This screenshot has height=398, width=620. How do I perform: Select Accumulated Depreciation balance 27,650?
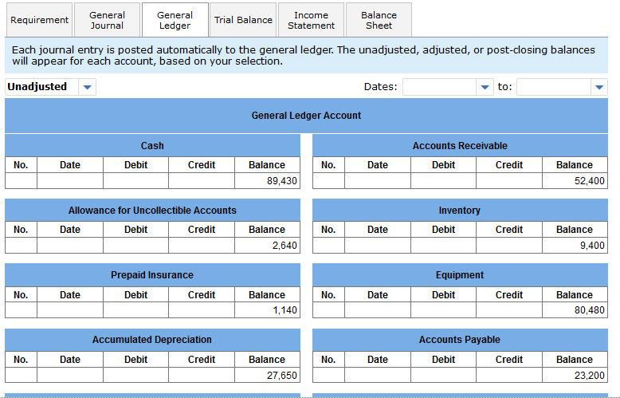tap(267, 375)
